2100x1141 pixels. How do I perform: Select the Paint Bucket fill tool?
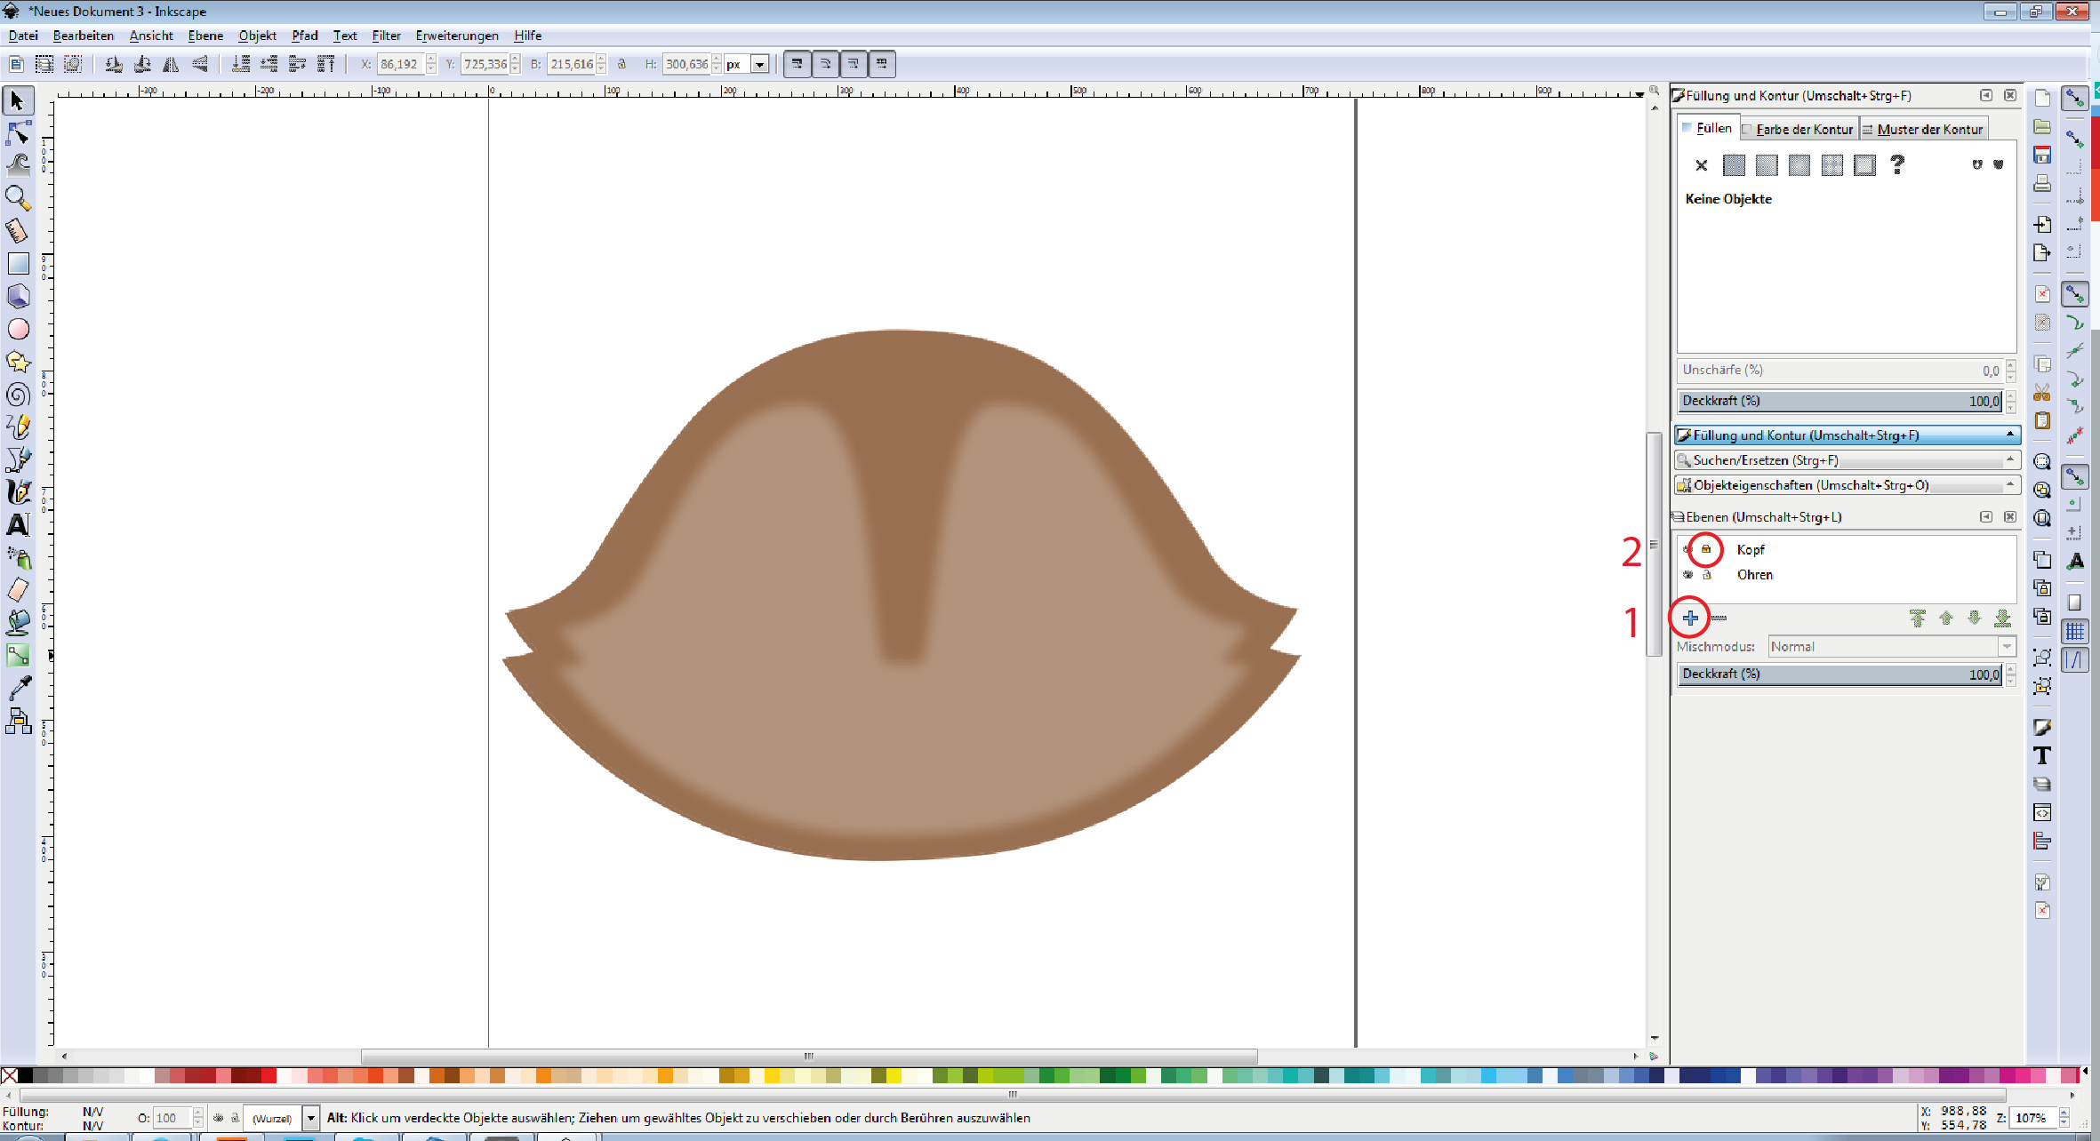(18, 622)
